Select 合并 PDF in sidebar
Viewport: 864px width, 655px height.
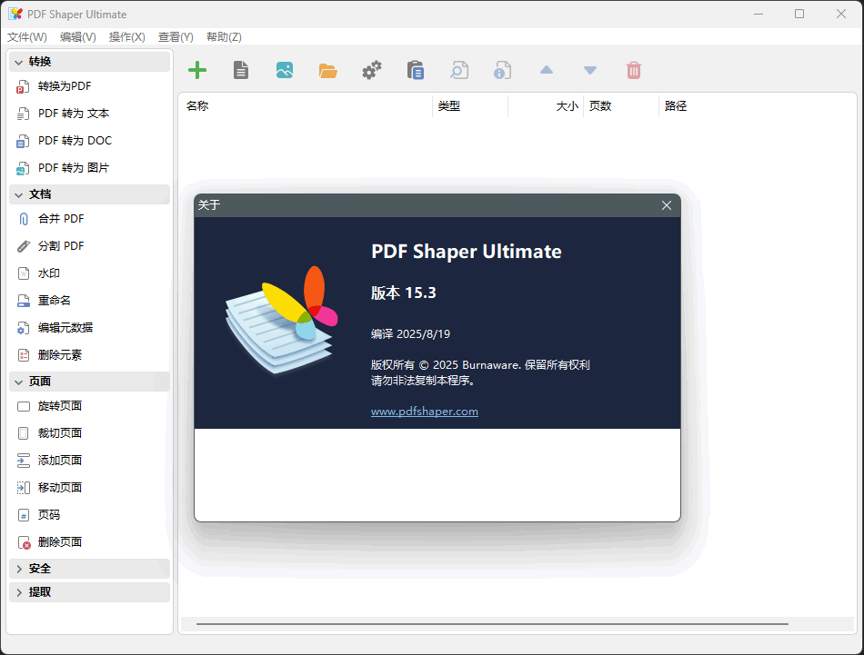[61, 219]
